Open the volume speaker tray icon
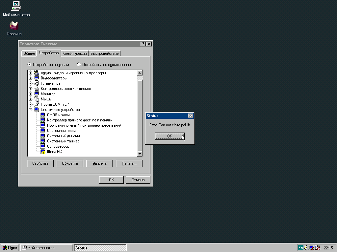Viewport: 337px width, 252px height. pos(305,248)
